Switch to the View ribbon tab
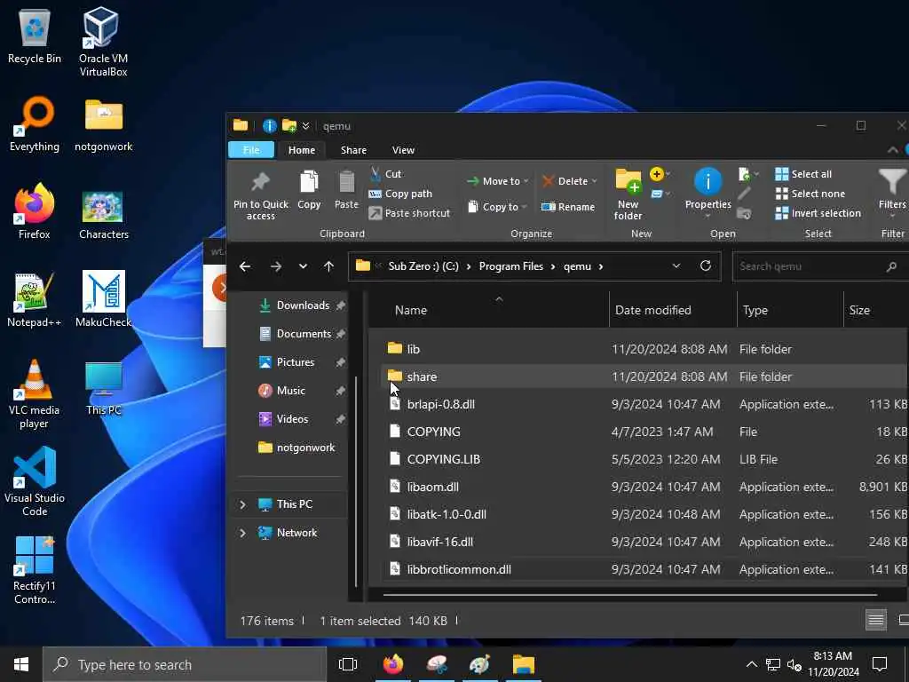 coord(403,149)
